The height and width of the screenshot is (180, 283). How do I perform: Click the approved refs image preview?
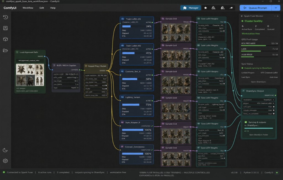click(x=30, y=75)
